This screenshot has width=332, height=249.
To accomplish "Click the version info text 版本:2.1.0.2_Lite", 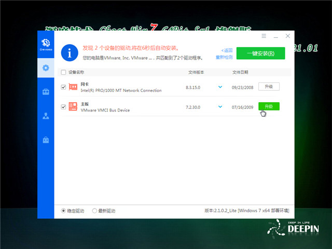I will pos(247,211).
